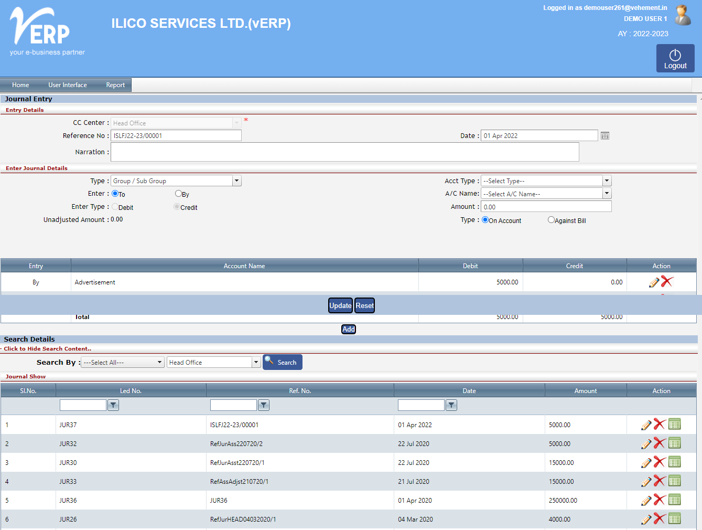Sort by the Sl.No. column header
702x530 pixels.
(x=28, y=391)
